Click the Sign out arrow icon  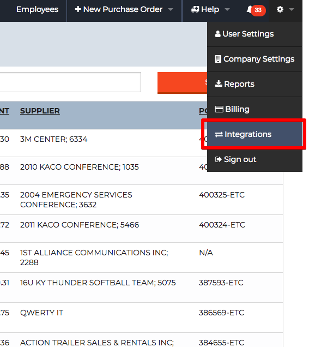point(218,159)
